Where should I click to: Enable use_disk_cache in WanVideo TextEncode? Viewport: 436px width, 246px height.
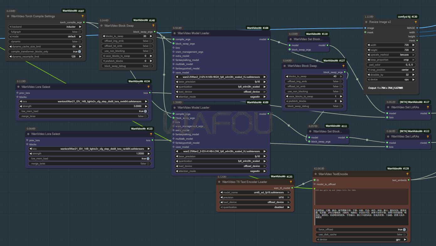click(361, 234)
